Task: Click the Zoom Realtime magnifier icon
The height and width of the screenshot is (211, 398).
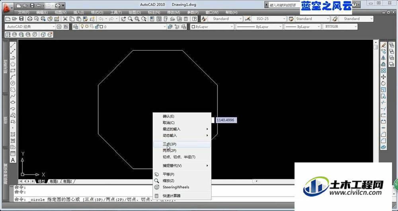Action: [130, 19]
